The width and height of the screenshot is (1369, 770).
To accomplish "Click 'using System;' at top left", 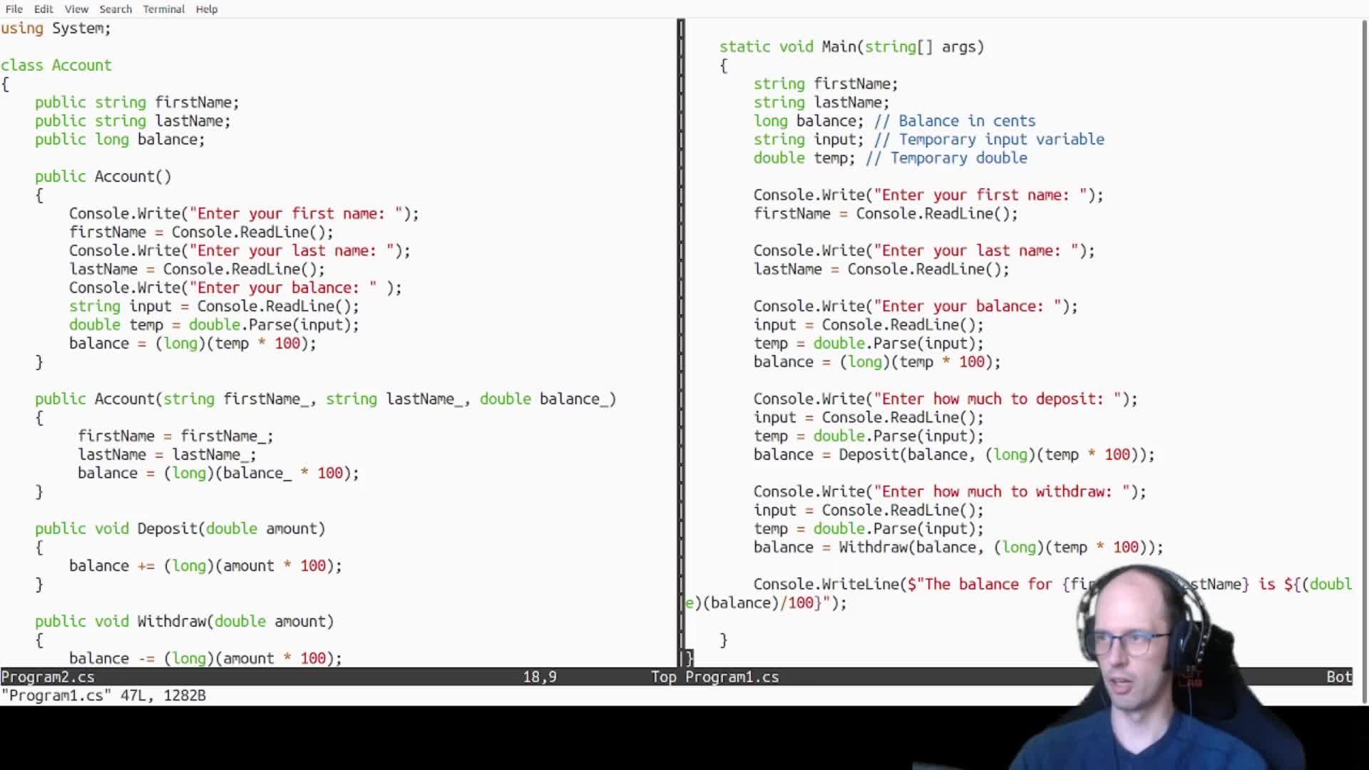I will coord(56,29).
